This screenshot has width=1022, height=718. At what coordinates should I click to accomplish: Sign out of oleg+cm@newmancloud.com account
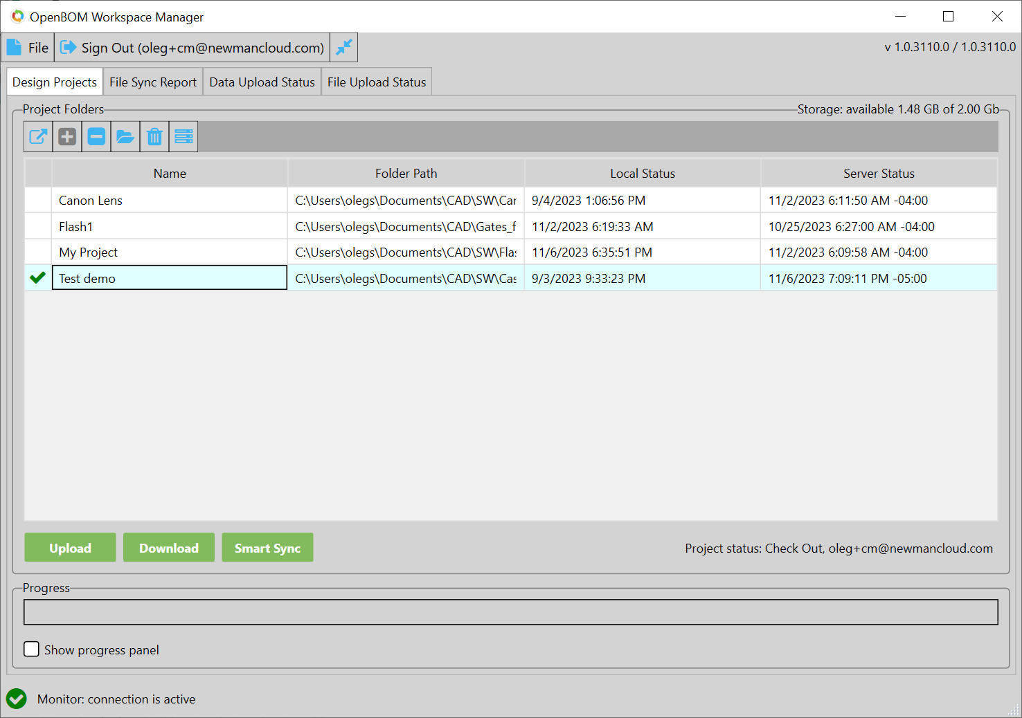(192, 48)
